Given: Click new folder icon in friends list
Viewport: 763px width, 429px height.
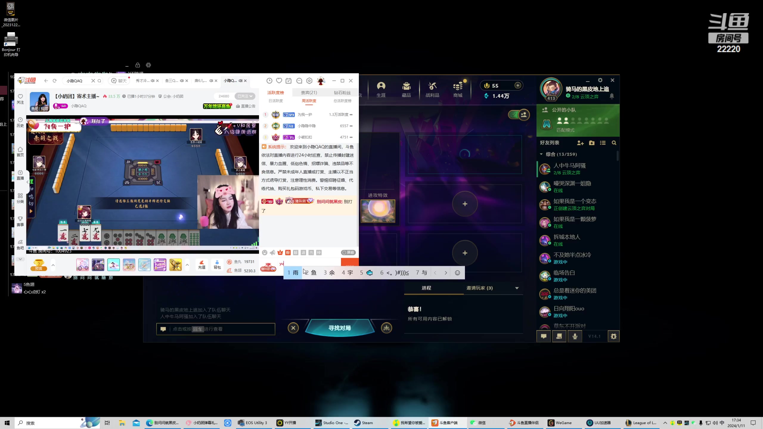Looking at the screenshot, I should point(592,143).
